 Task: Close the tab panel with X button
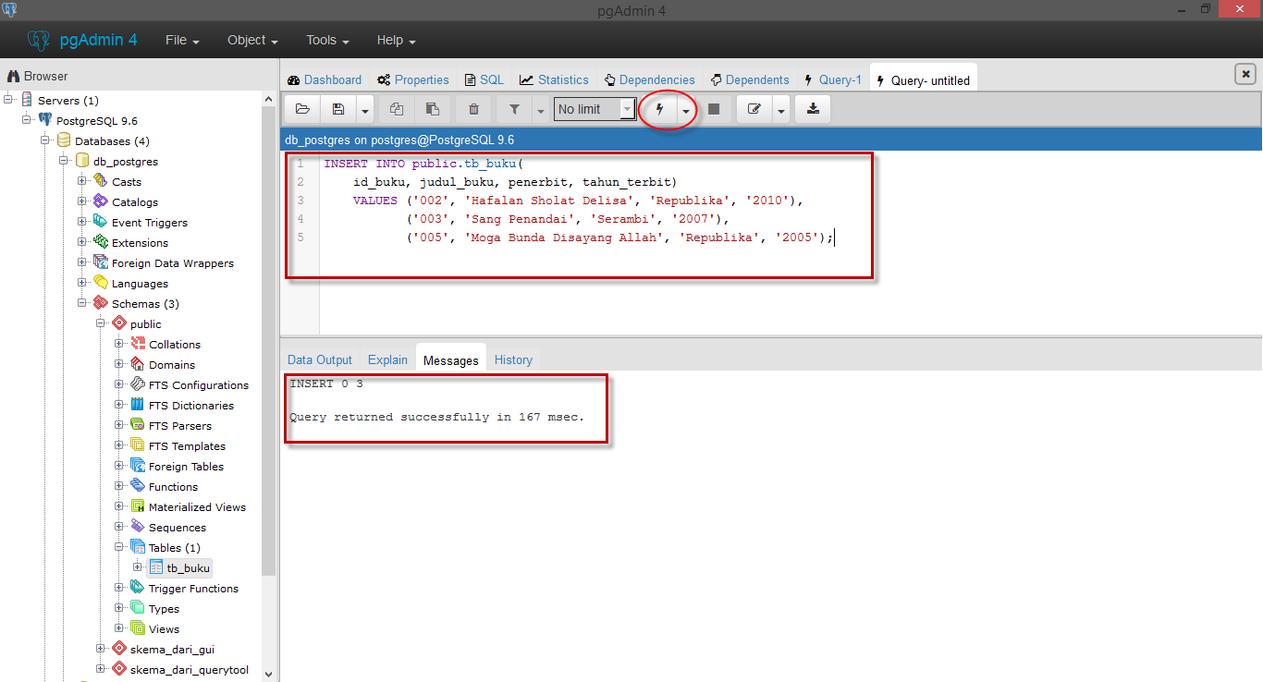pos(1245,74)
